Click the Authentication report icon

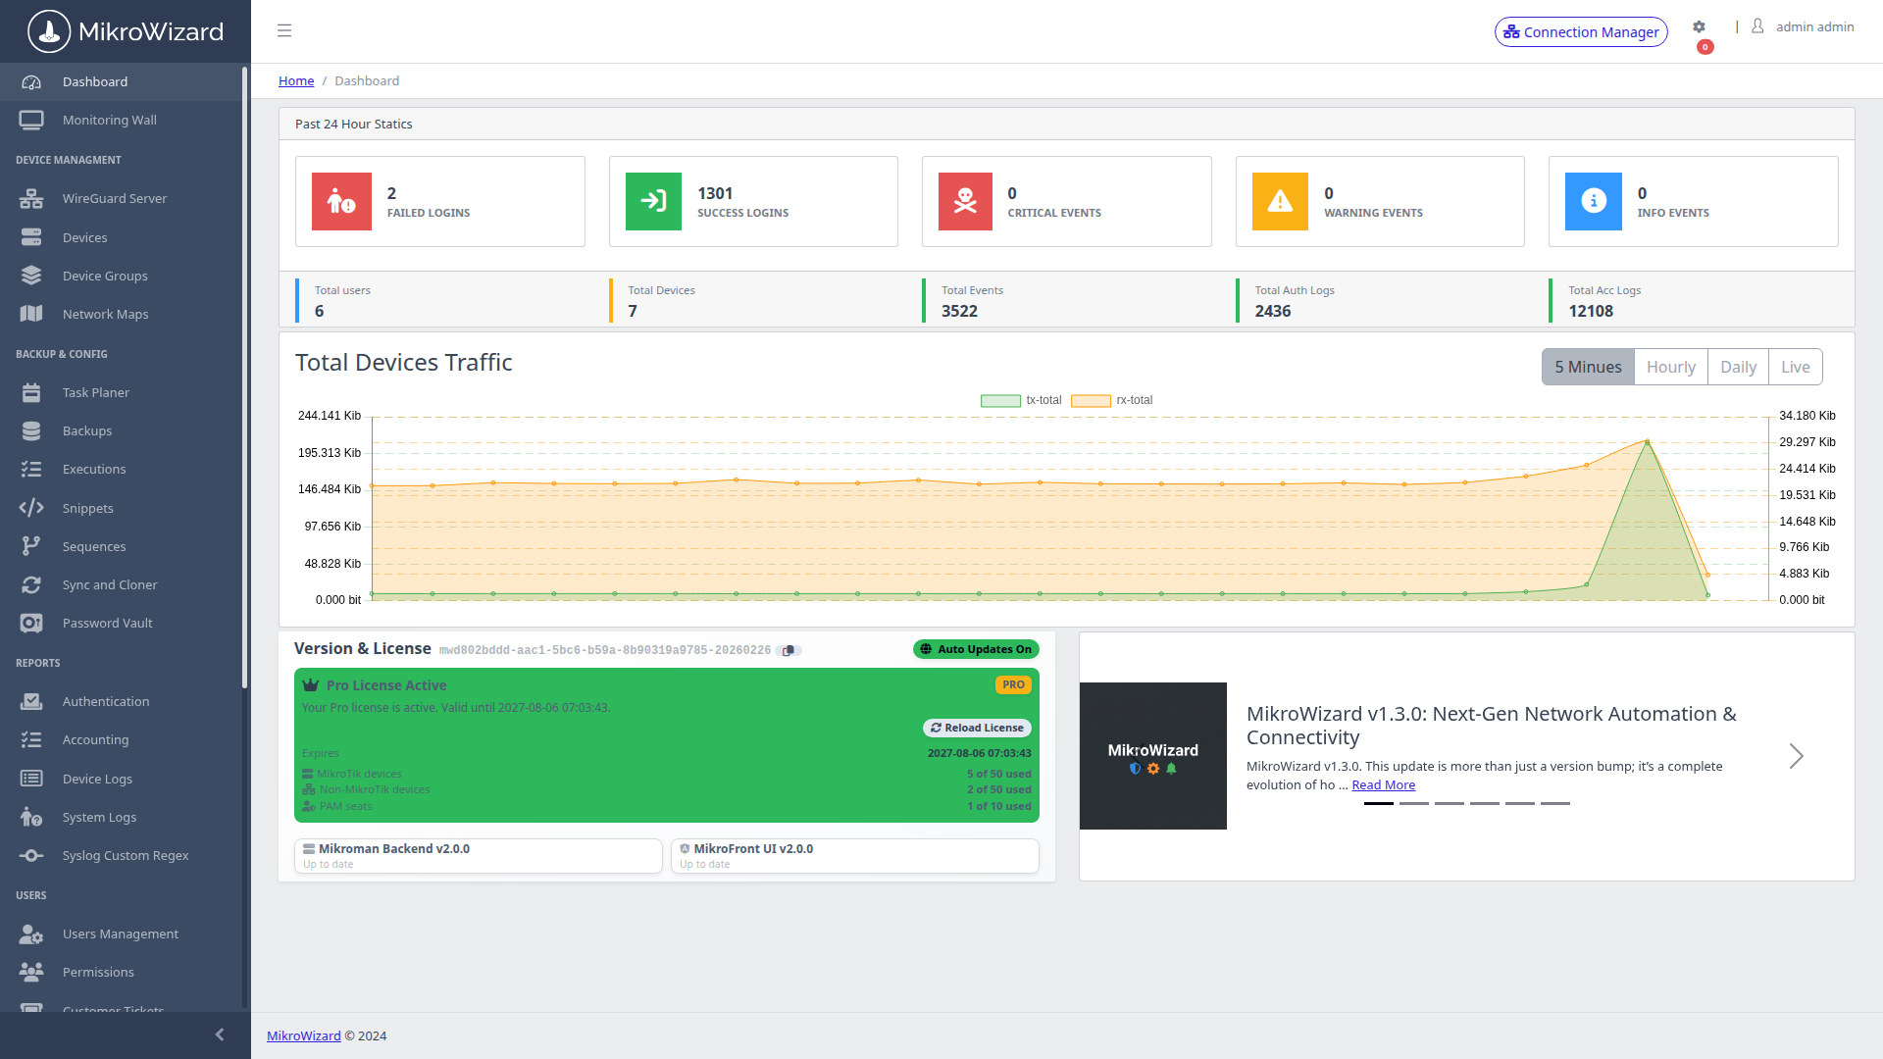coord(31,701)
